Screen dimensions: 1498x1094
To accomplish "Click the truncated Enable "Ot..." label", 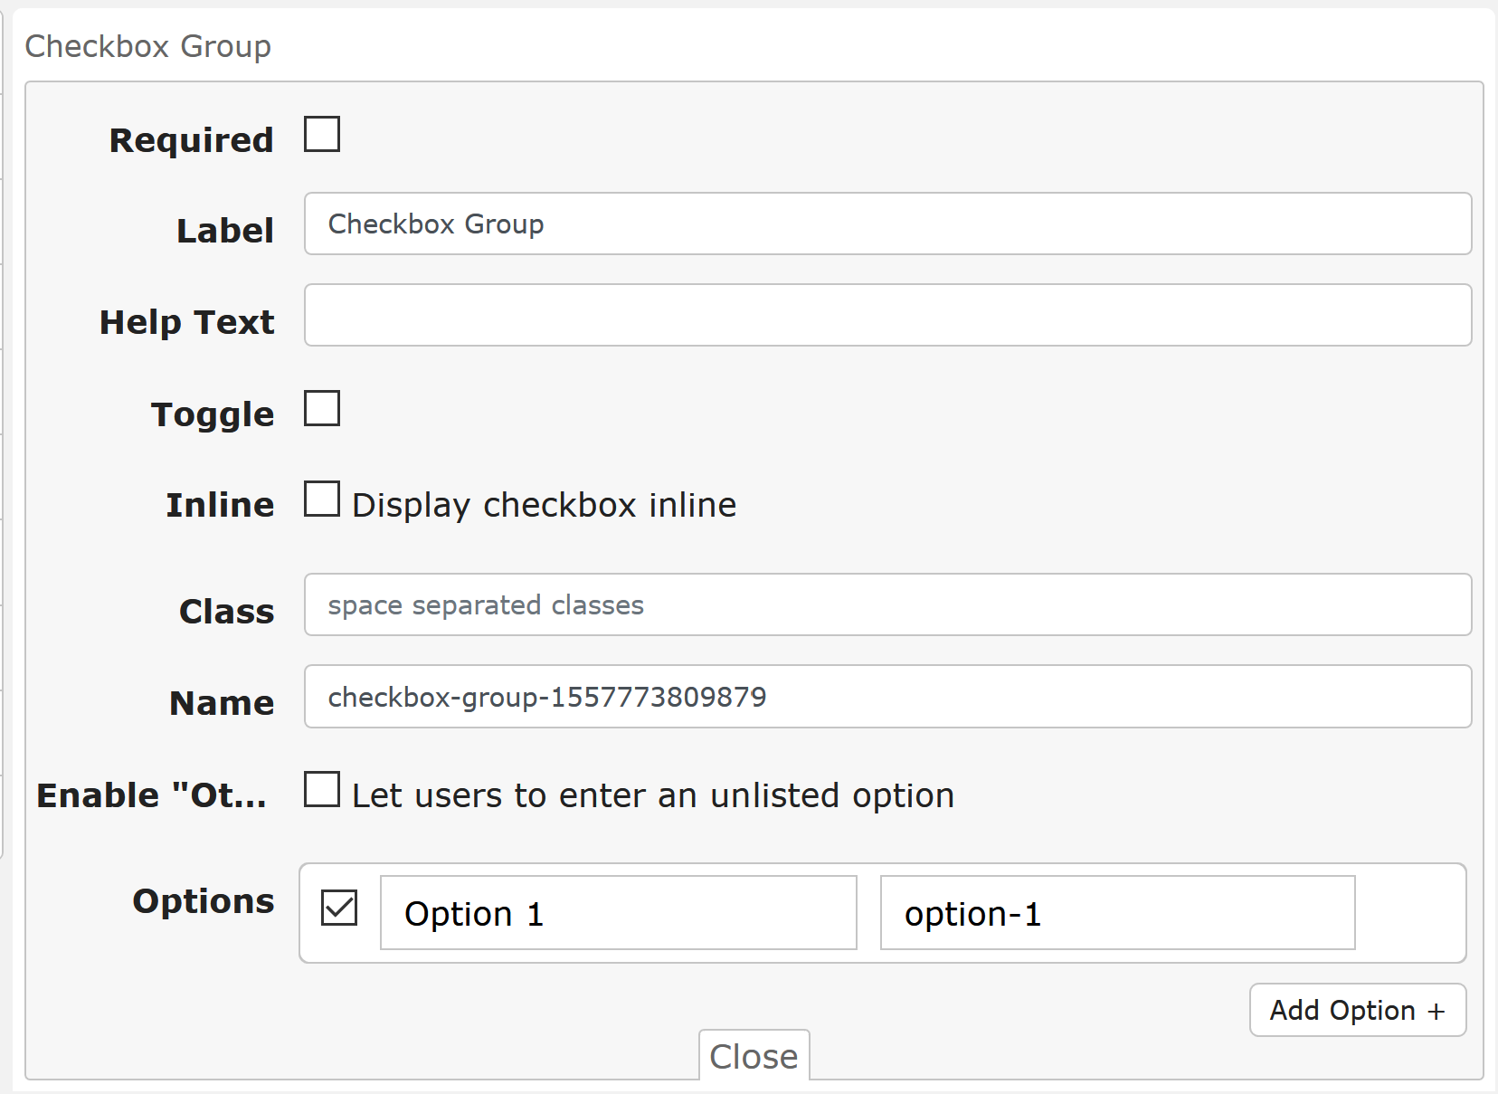I will coord(152,795).
